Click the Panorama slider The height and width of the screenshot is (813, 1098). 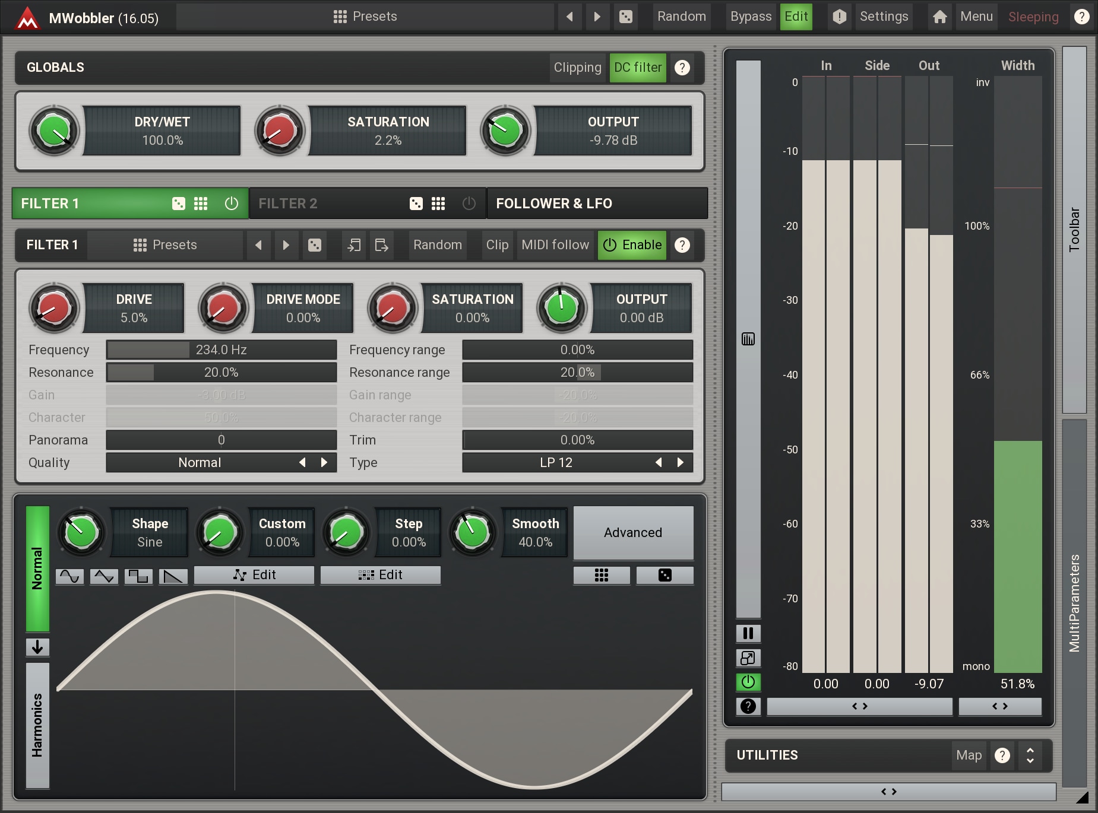pyautogui.click(x=221, y=440)
